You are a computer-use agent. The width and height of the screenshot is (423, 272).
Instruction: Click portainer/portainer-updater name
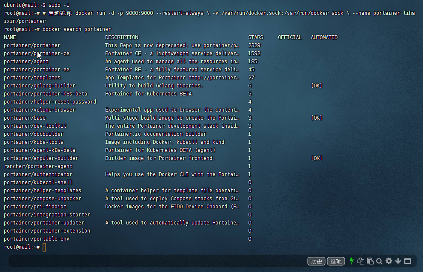click(x=44, y=223)
